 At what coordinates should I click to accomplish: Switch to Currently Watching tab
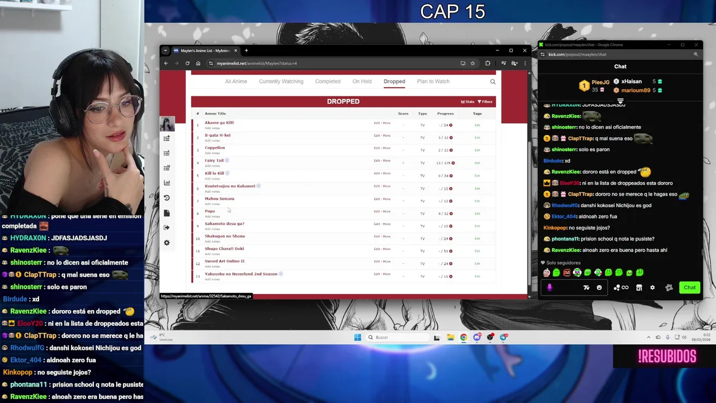coord(281,81)
